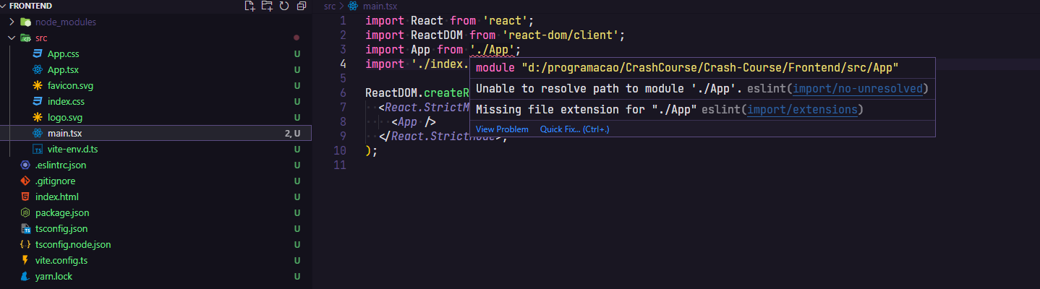Click the ESLint icon beside .eslintrc.json
The image size is (1040, 289).
coord(25,165)
